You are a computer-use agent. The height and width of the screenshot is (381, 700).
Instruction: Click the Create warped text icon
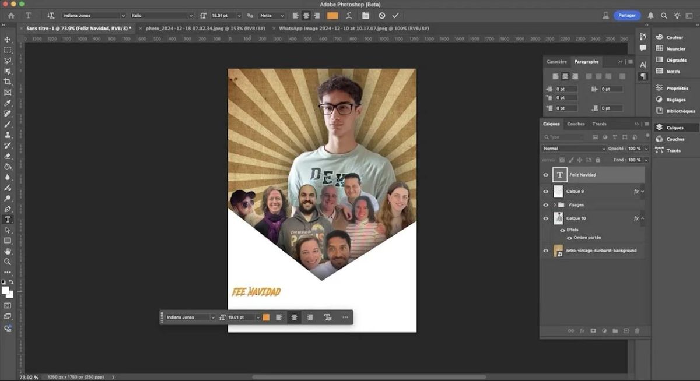click(x=349, y=16)
